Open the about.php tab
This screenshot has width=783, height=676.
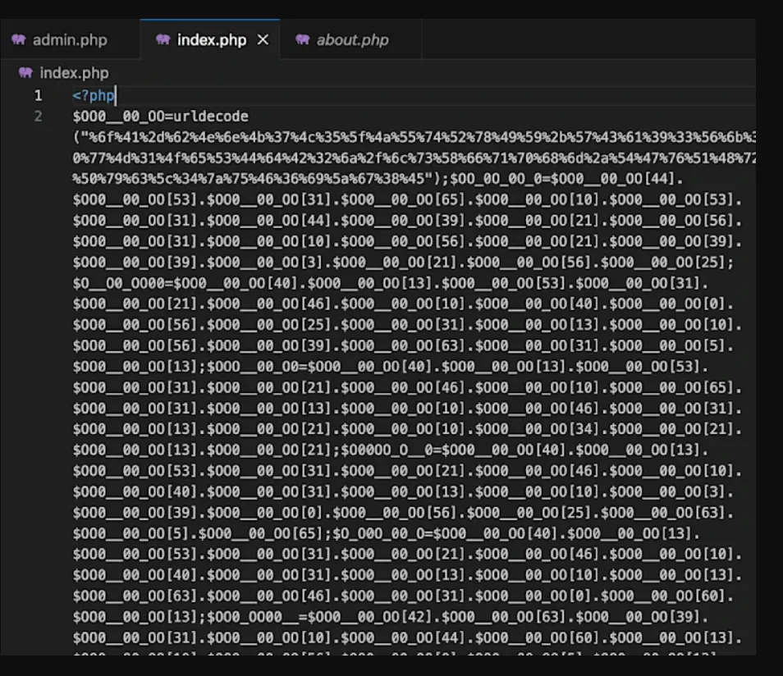(351, 40)
